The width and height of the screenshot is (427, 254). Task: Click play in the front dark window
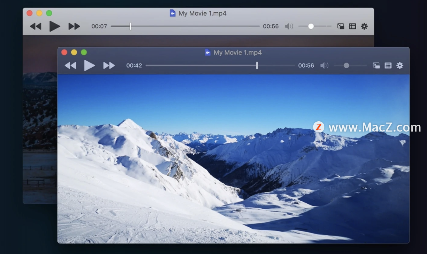[x=89, y=65]
